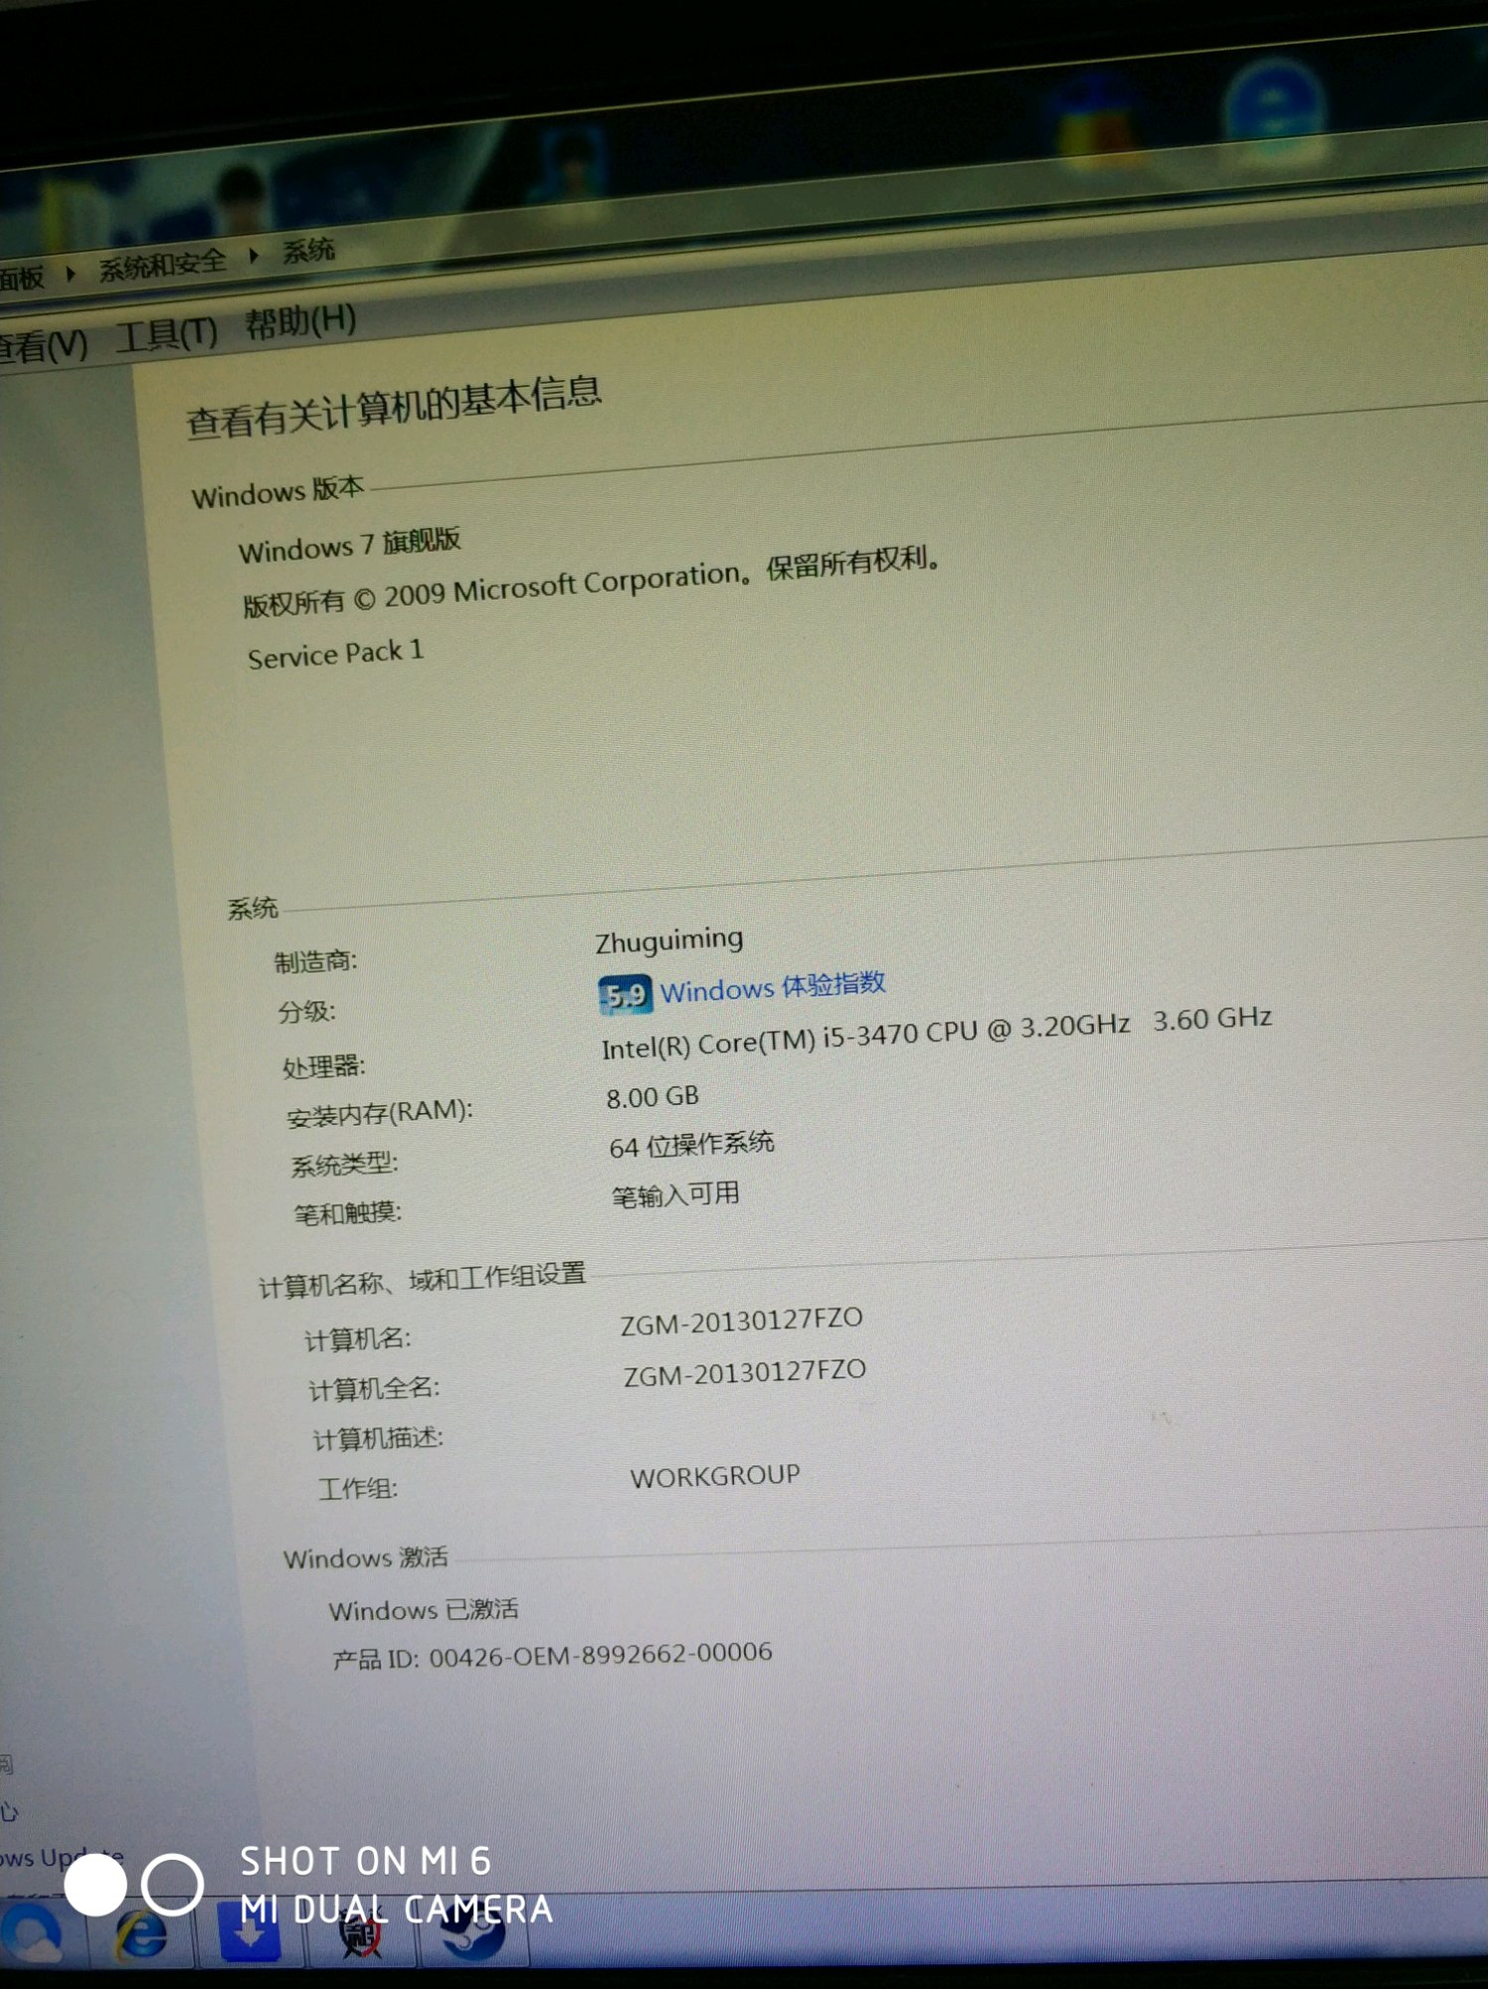
Task: Go to 系统和安全 in the address breadcrumb
Action: (x=162, y=265)
